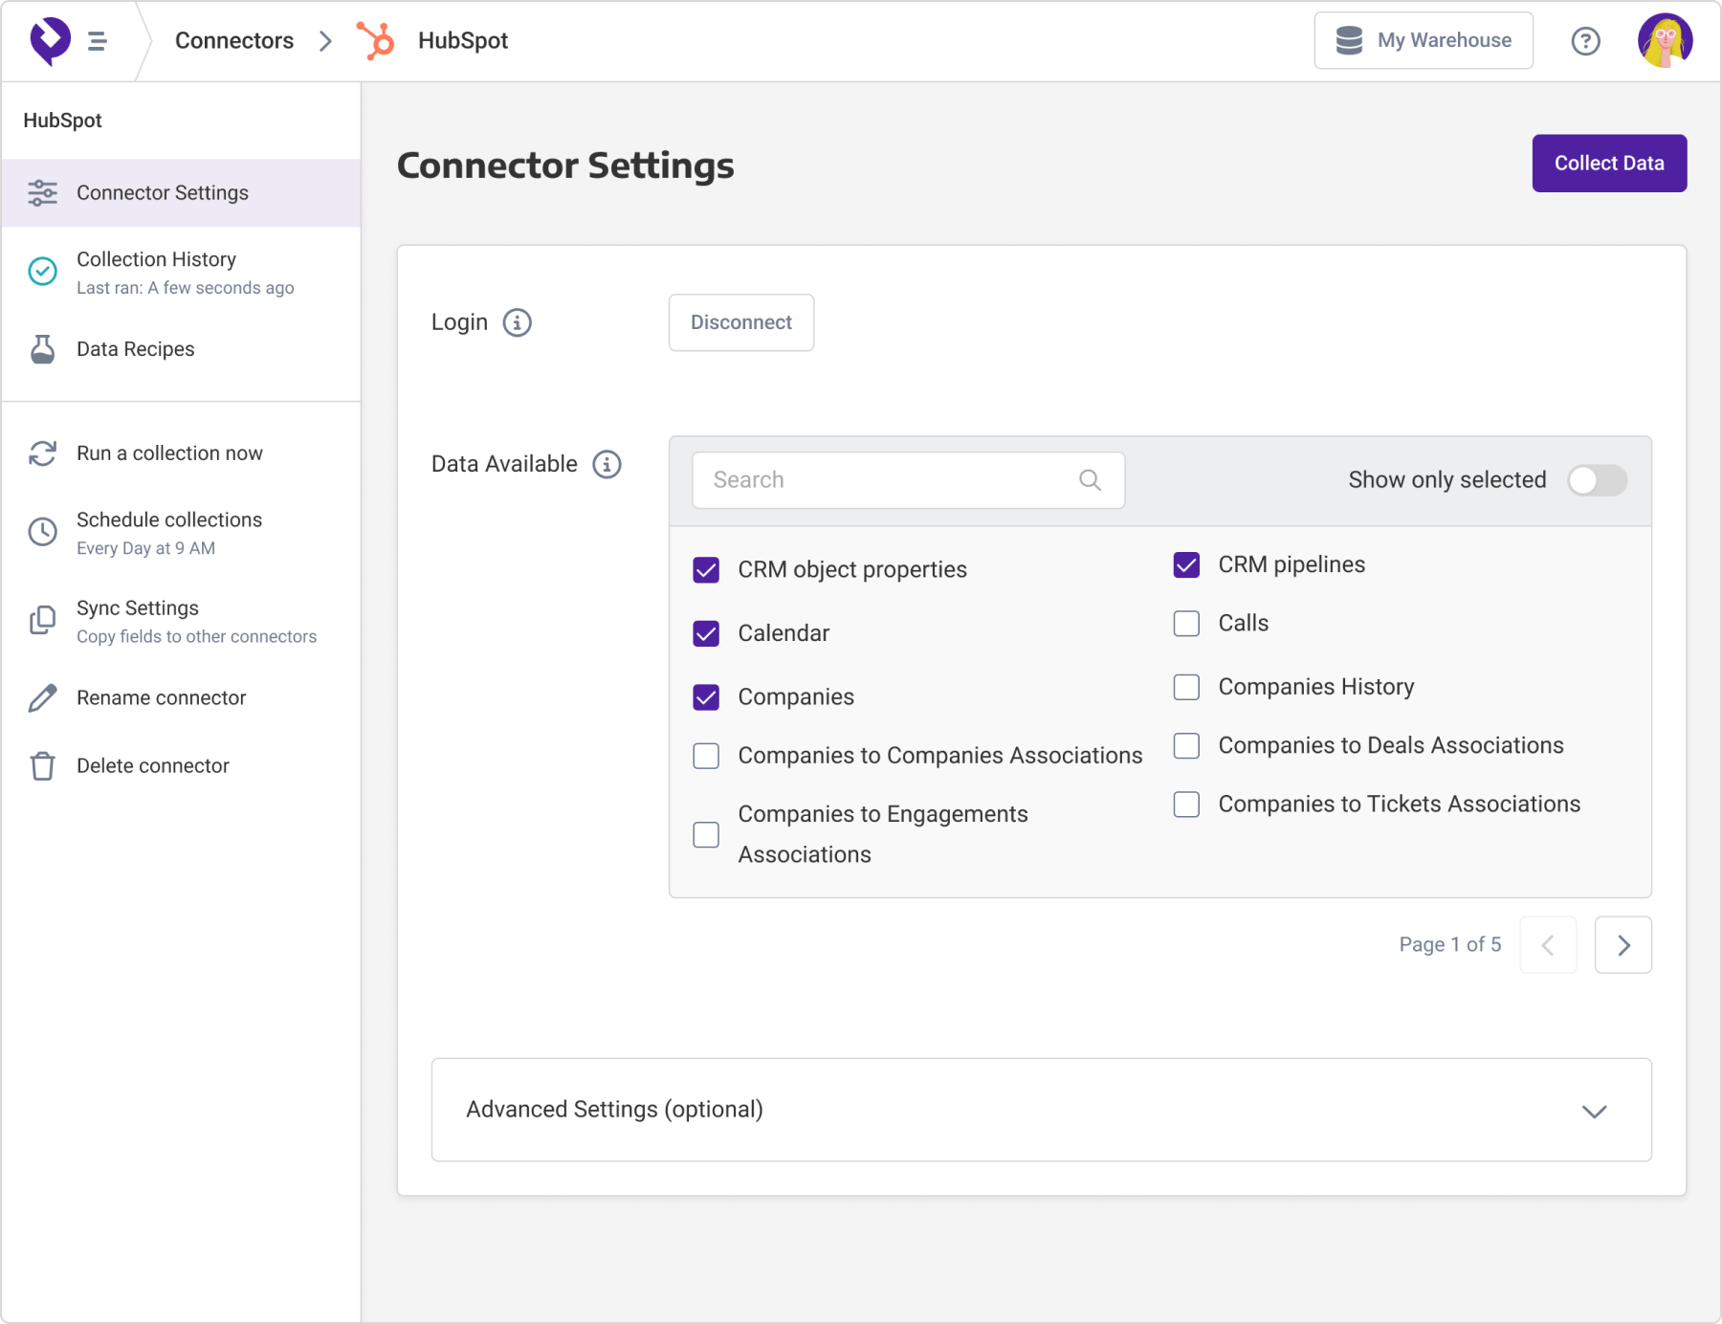Select Run a collection now
Viewport: 1722px width, 1324px height.
pos(181,453)
